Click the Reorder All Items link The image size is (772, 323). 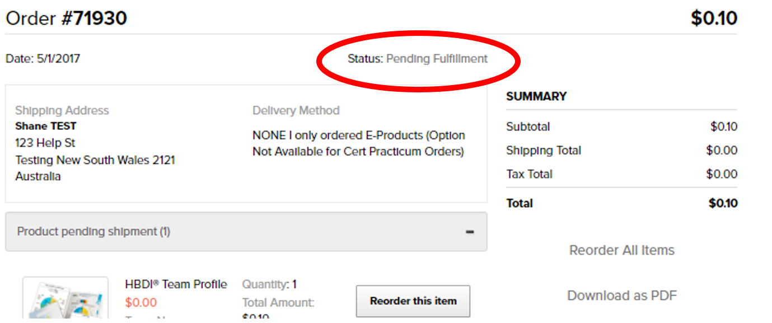(621, 250)
